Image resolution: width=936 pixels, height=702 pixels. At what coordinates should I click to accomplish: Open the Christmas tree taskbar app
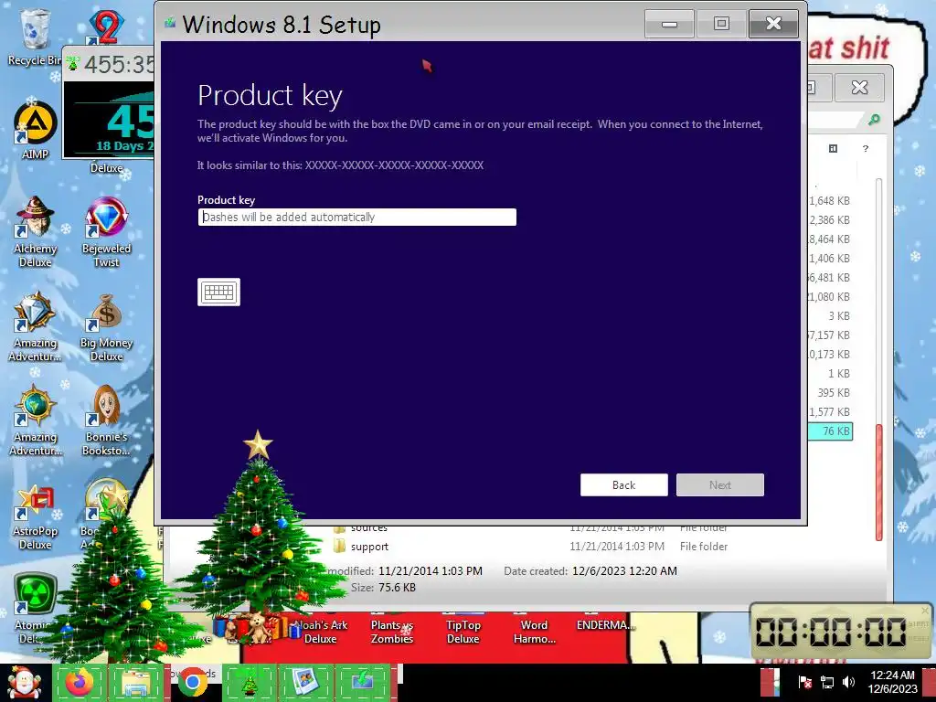coord(249,683)
